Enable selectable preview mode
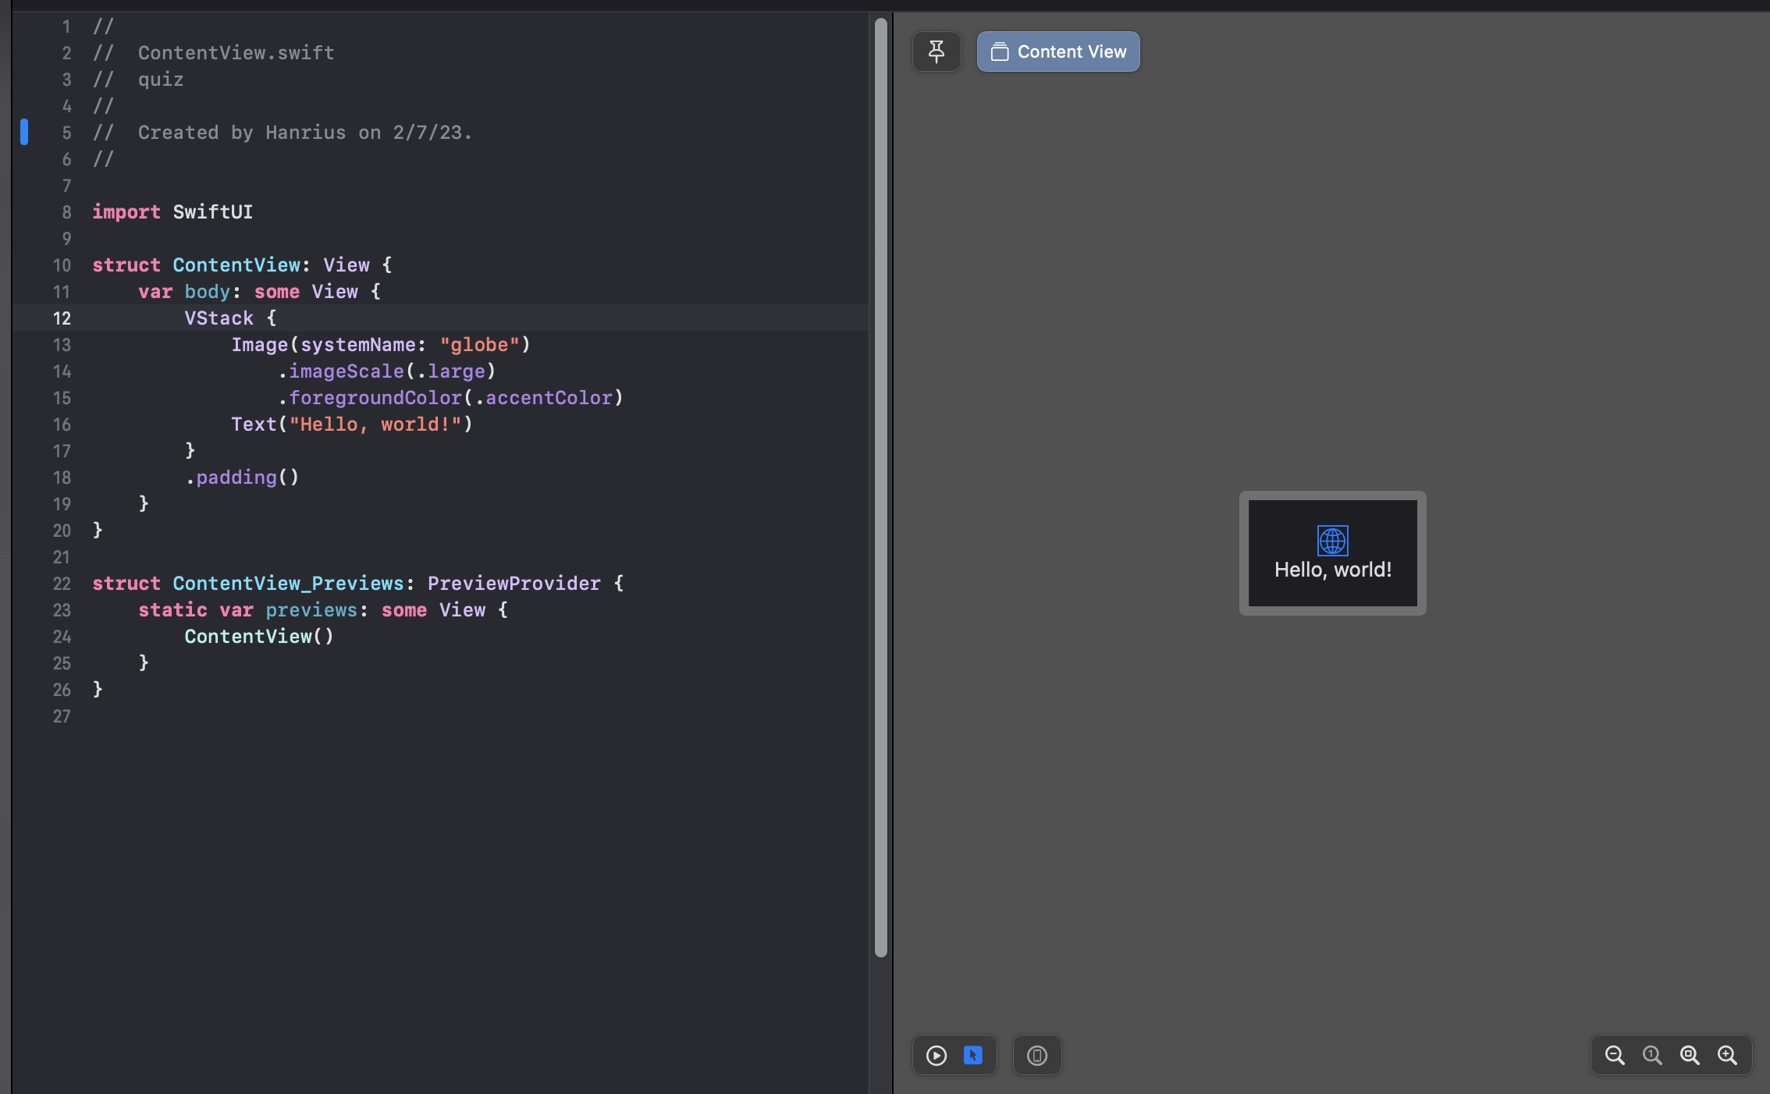 point(973,1056)
